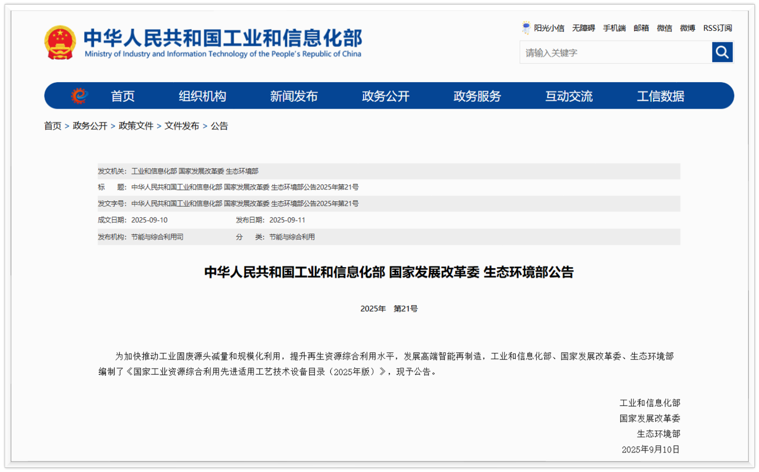Click the 无障碍 accessibility link
The height and width of the screenshot is (472, 759).
pos(584,28)
